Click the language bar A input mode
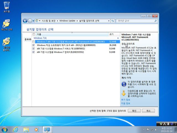This screenshot has height=133, width=177. tap(165, 124)
